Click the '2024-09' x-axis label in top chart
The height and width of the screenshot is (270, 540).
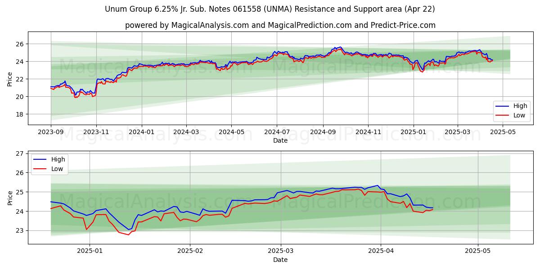point(323,132)
